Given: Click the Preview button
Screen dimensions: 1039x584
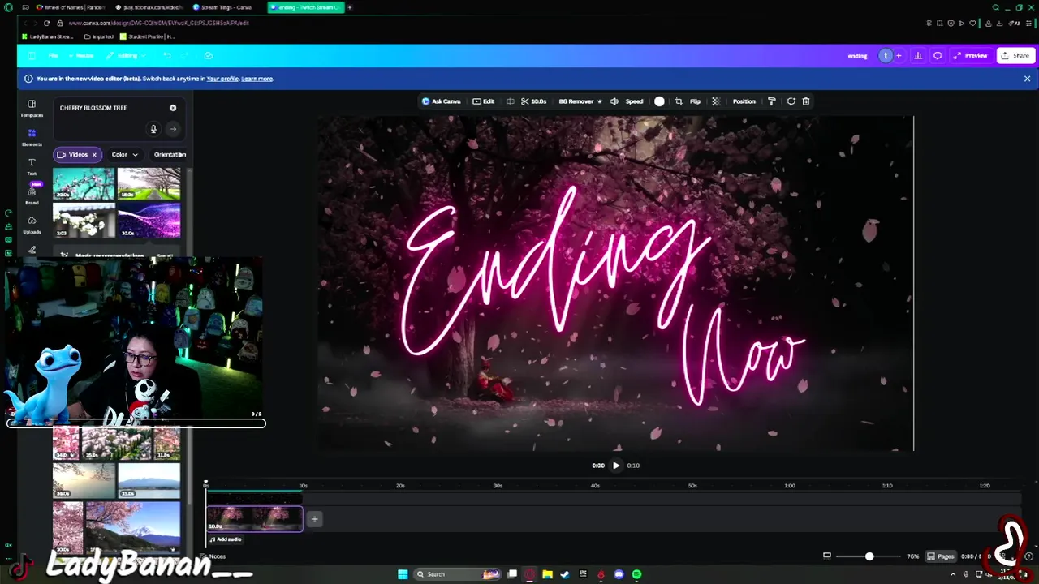Looking at the screenshot, I should click(x=971, y=56).
